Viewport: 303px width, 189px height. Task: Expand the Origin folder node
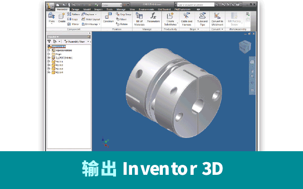tap(49, 54)
